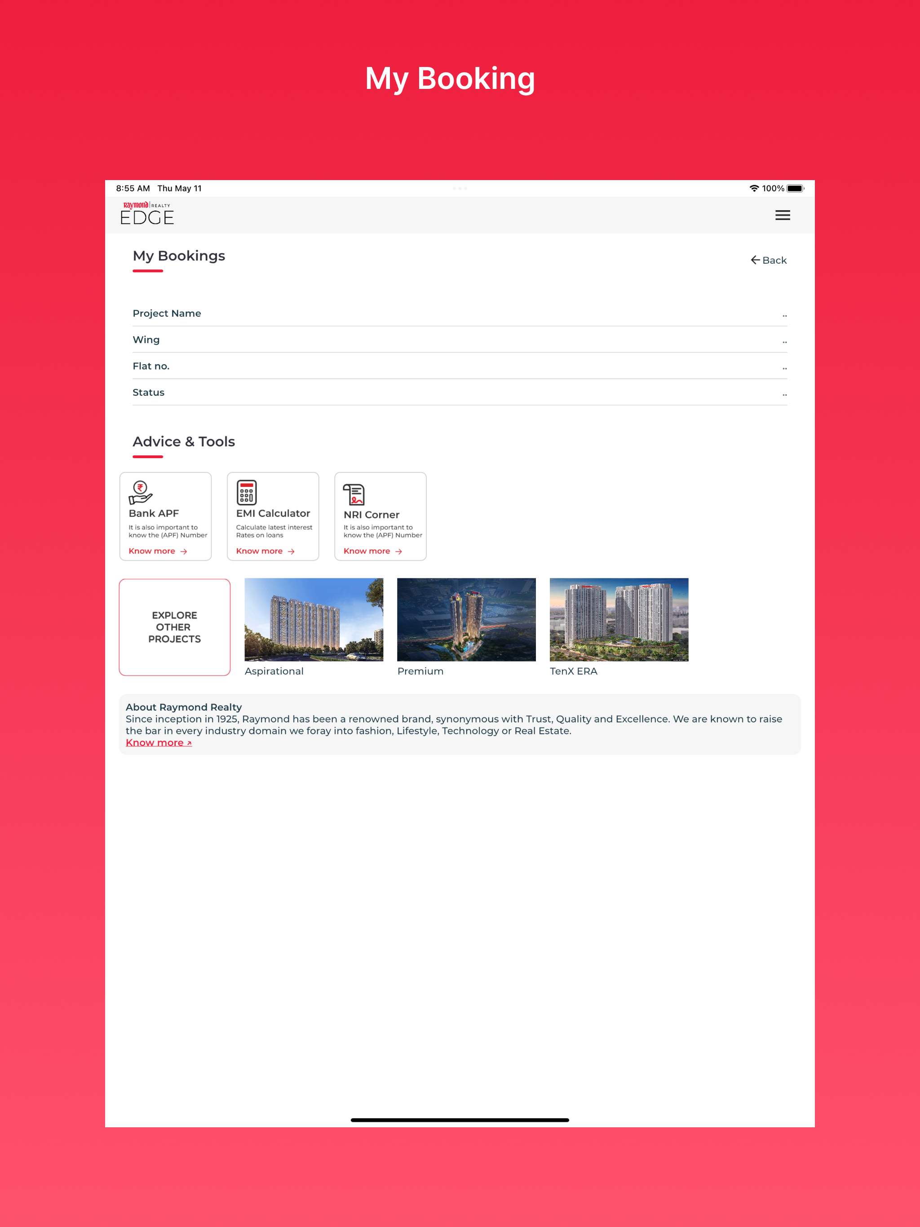Open the hamburger menu icon

[x=783, y=215]
